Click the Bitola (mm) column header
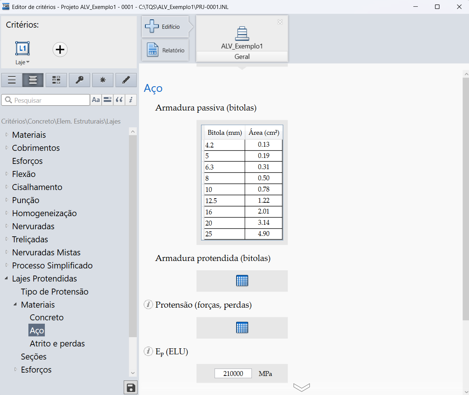Screen dimensions: 469x395 pos(225,133)
